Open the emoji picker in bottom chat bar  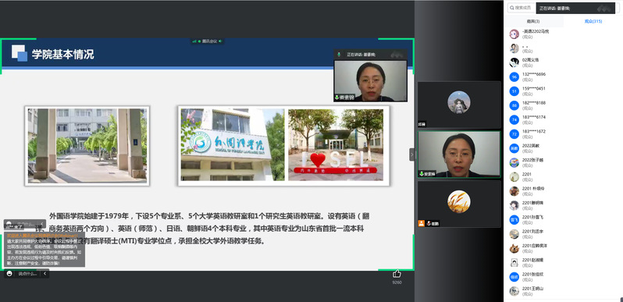9,273
